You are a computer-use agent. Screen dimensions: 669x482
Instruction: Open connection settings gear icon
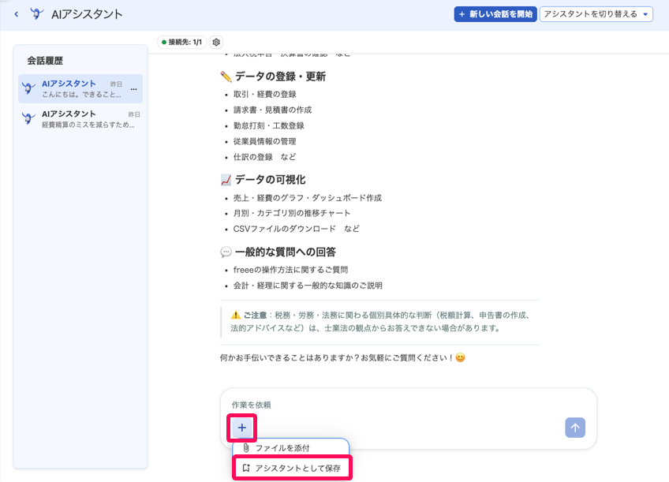(216, 43)
